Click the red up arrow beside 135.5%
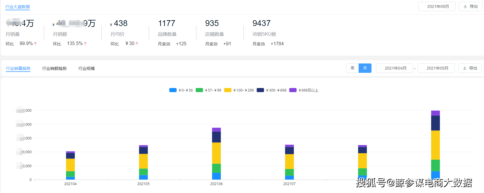The width and height of the screenshot is (484, 193). tap(85, 44)
